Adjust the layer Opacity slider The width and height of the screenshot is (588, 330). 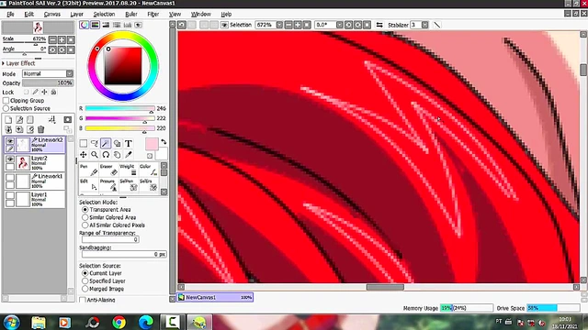click(x=48, y=82)
